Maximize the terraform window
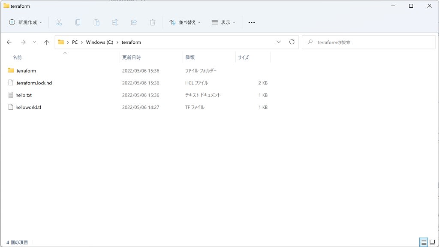This screenshot has height=247, width=439. click(411, 6)
